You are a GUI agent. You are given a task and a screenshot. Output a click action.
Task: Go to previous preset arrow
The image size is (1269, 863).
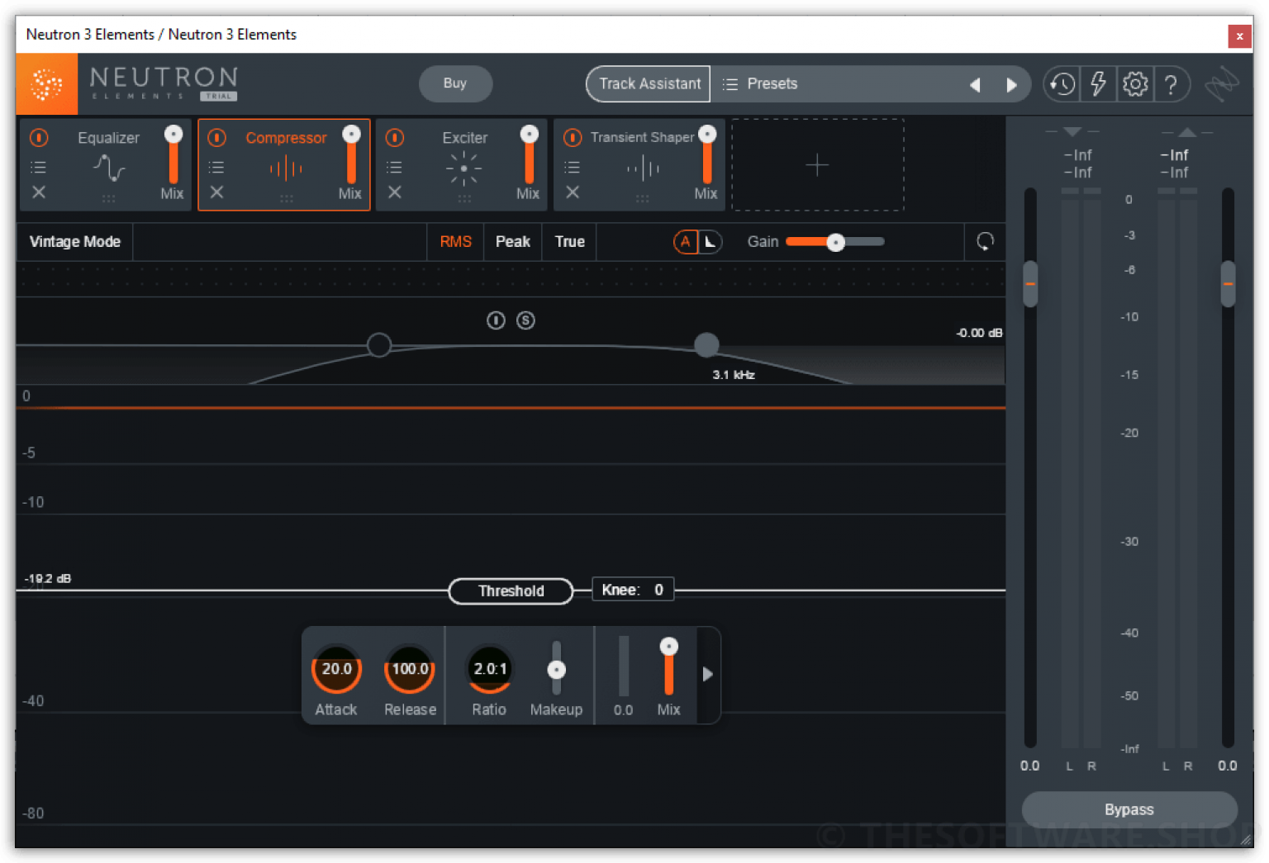tap(975, 85)
